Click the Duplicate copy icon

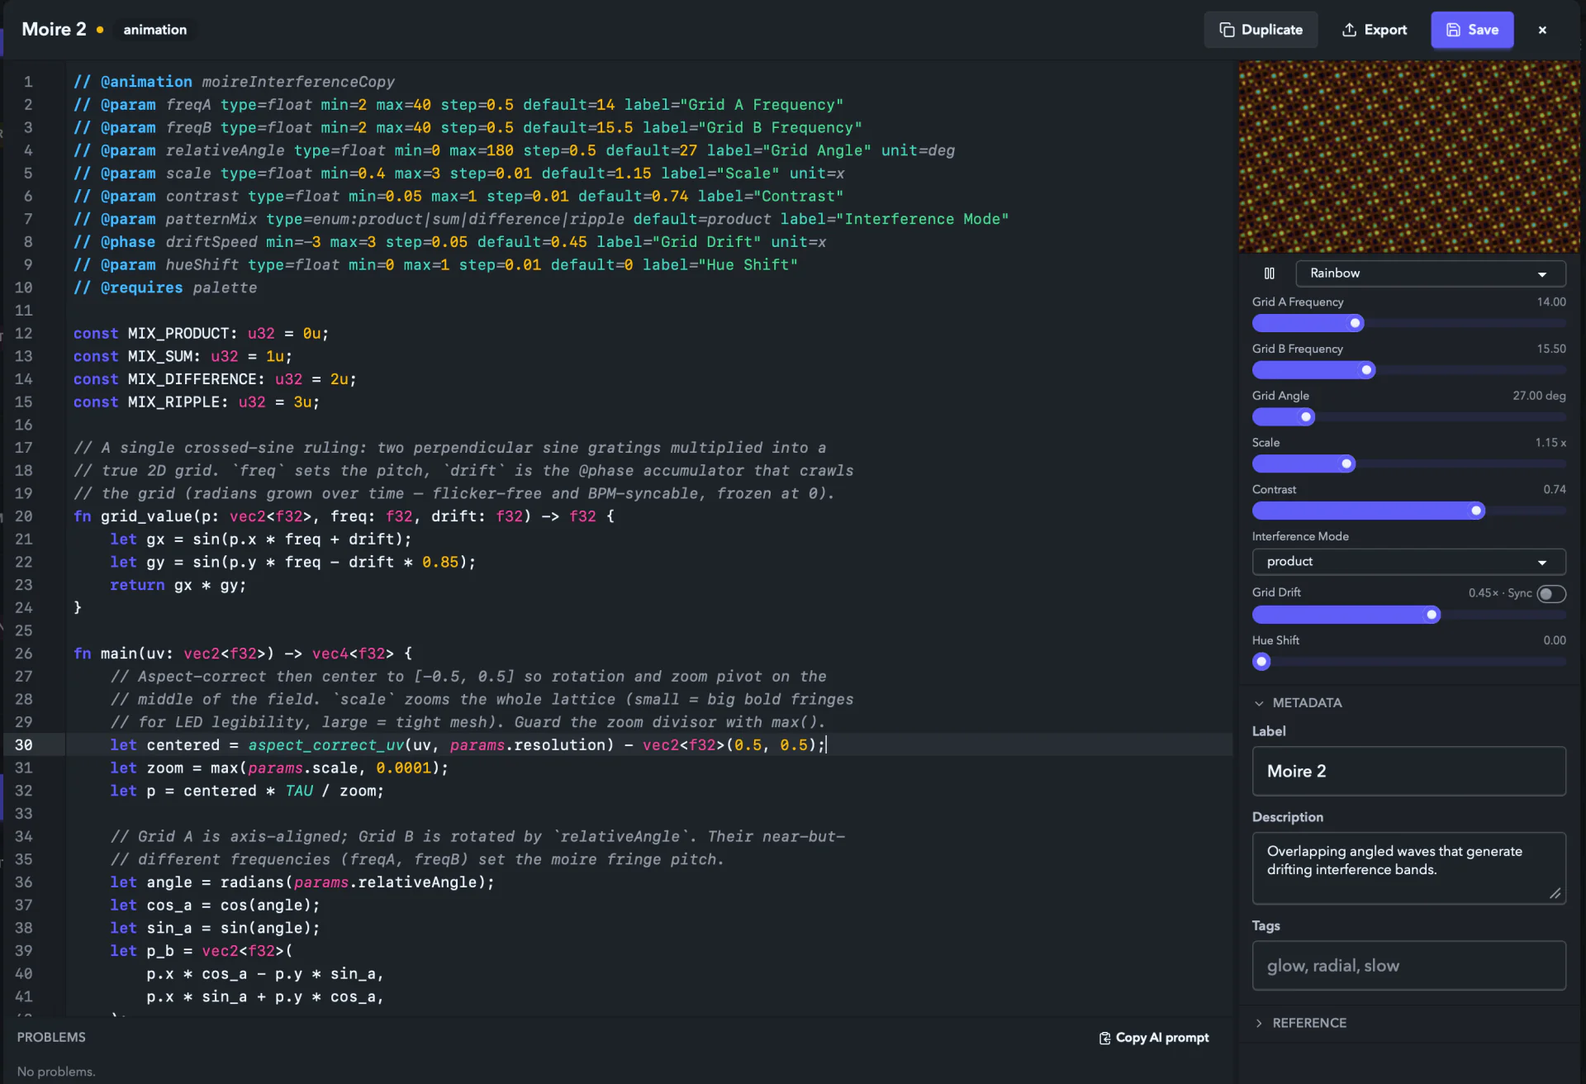(x=1227, y=30)
